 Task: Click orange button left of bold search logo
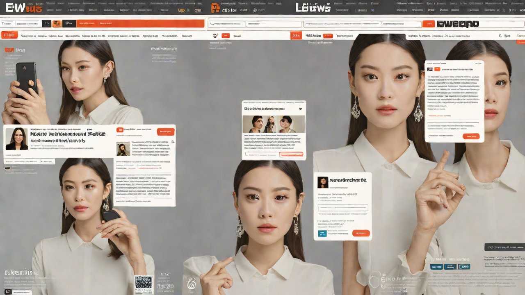[429, 24]
